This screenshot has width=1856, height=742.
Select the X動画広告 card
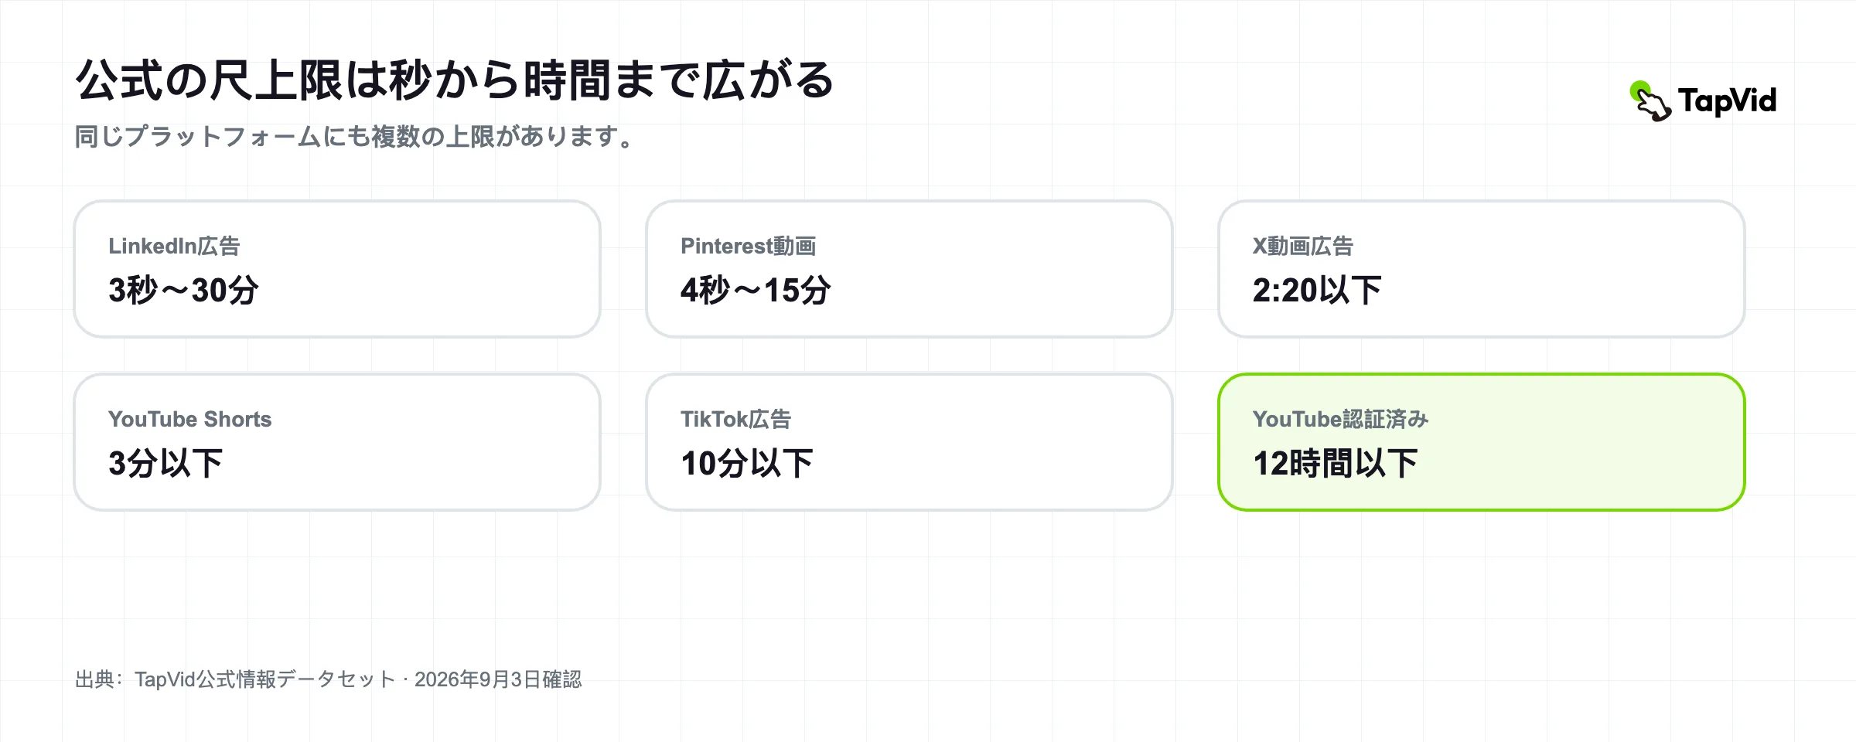point(1482,269)
